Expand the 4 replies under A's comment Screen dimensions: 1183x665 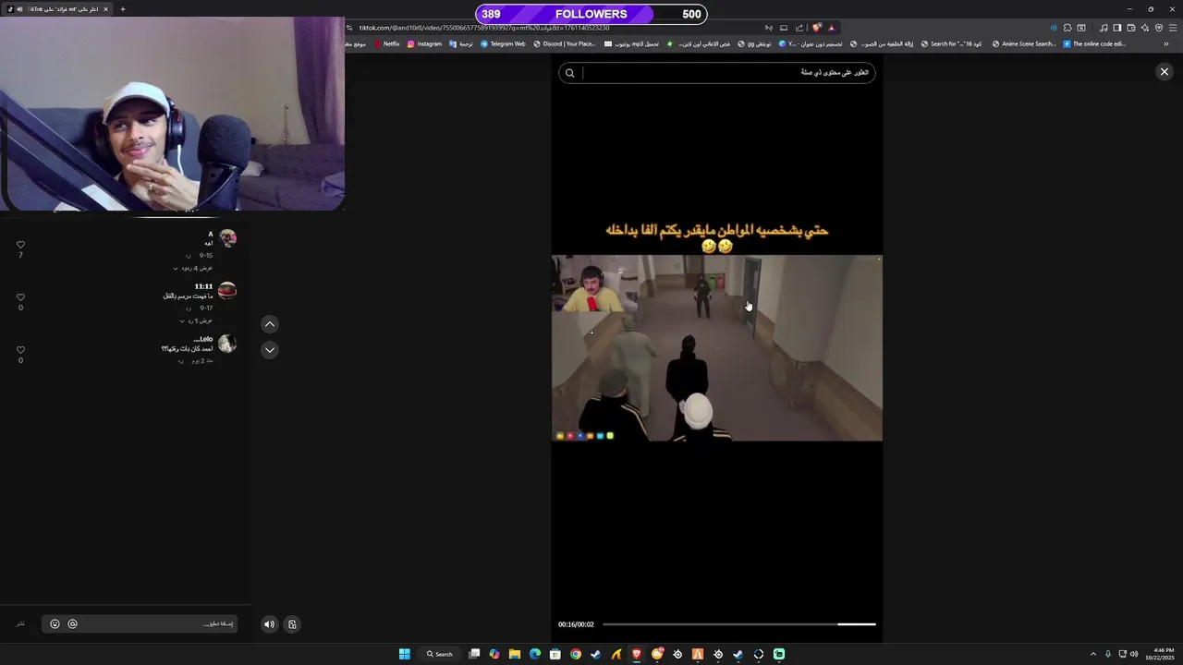click(x=192, y=268)
